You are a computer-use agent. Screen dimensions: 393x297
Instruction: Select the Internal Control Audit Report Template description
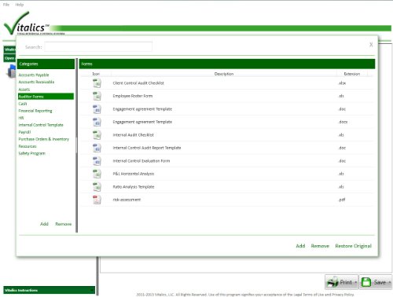(147, 148)
